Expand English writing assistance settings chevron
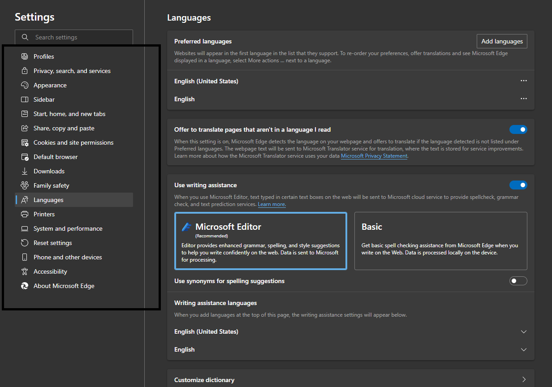552x387 pixels. [524, 349]
